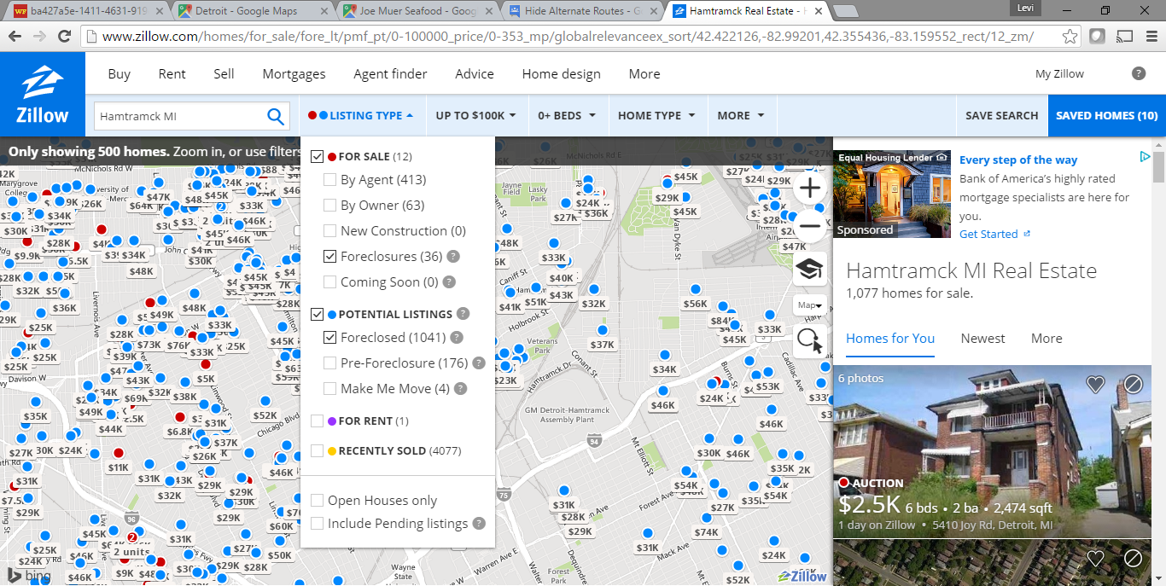
Task: Open the Get Started ad link
Action: click(988, 234)
